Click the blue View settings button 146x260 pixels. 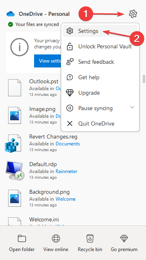(48, 61)
